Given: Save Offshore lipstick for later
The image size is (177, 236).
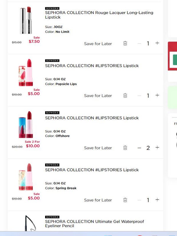Looking at the screenshot, I should pos(98,148).
